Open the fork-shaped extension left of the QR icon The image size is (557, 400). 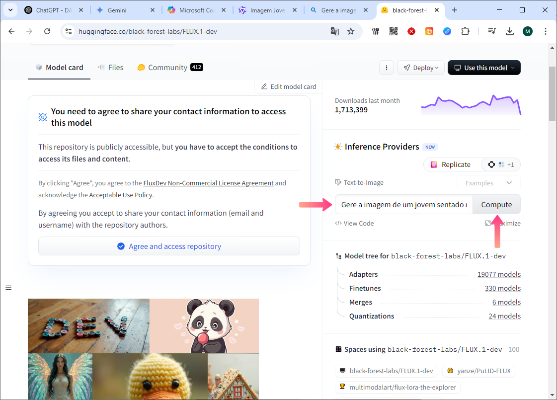click(x=376, y=31)
